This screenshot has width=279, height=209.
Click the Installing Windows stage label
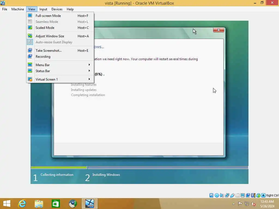pos(106,175)
